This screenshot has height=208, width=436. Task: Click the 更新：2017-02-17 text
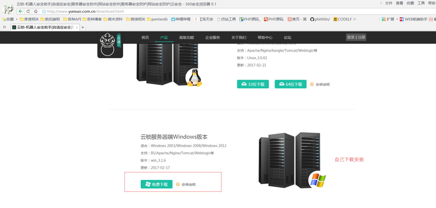point(155,168)
